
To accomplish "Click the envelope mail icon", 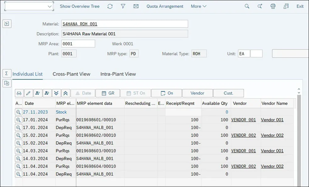I will (x=136, y=6).
